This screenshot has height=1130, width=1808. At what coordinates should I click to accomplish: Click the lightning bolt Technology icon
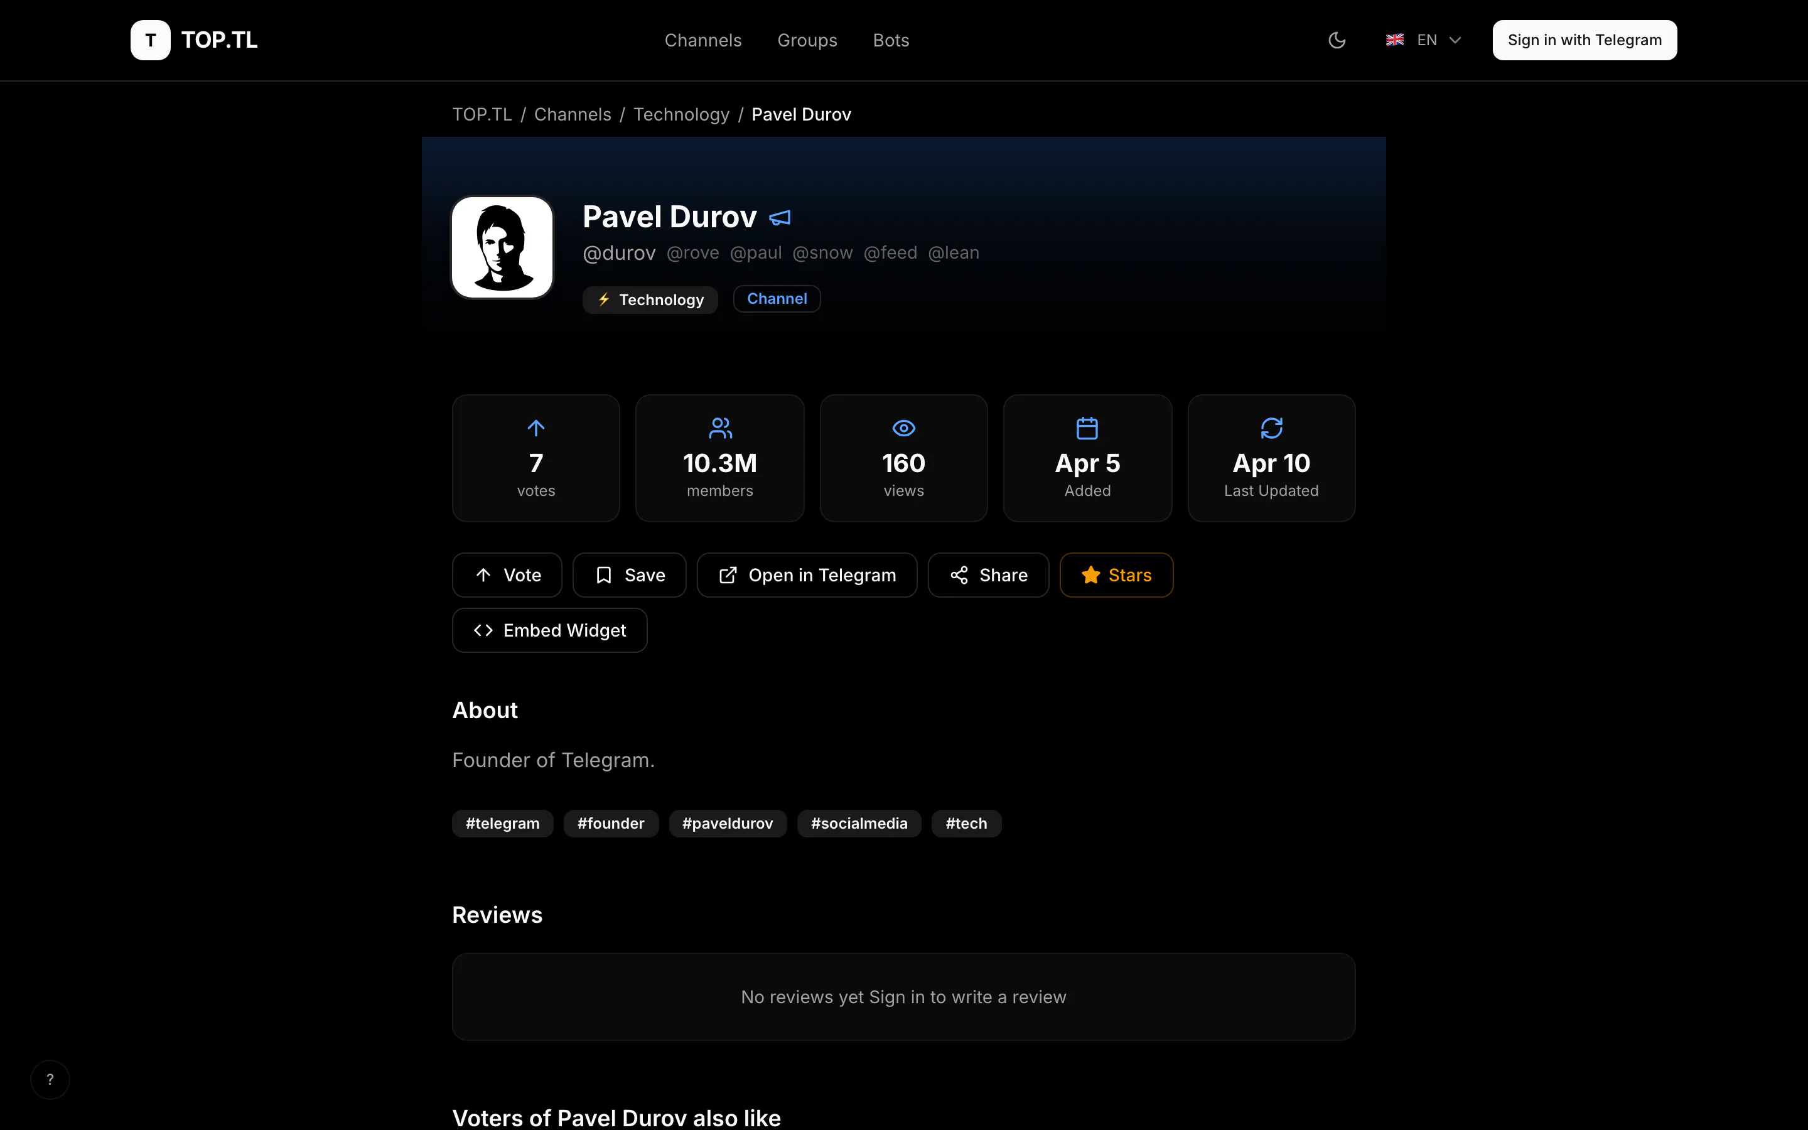[x=604, y=299]
